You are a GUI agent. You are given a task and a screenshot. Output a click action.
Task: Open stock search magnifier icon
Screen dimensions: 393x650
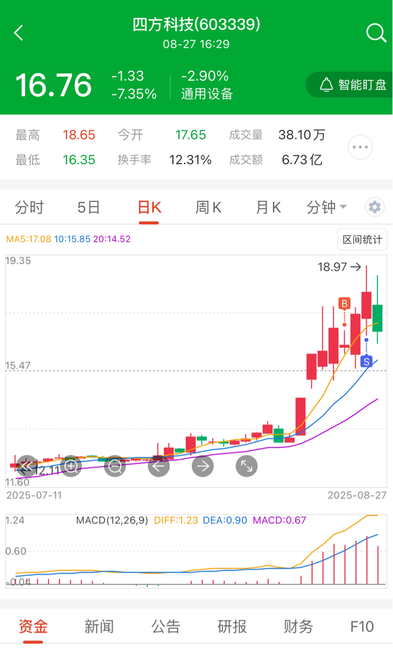[x=376, y=33]
